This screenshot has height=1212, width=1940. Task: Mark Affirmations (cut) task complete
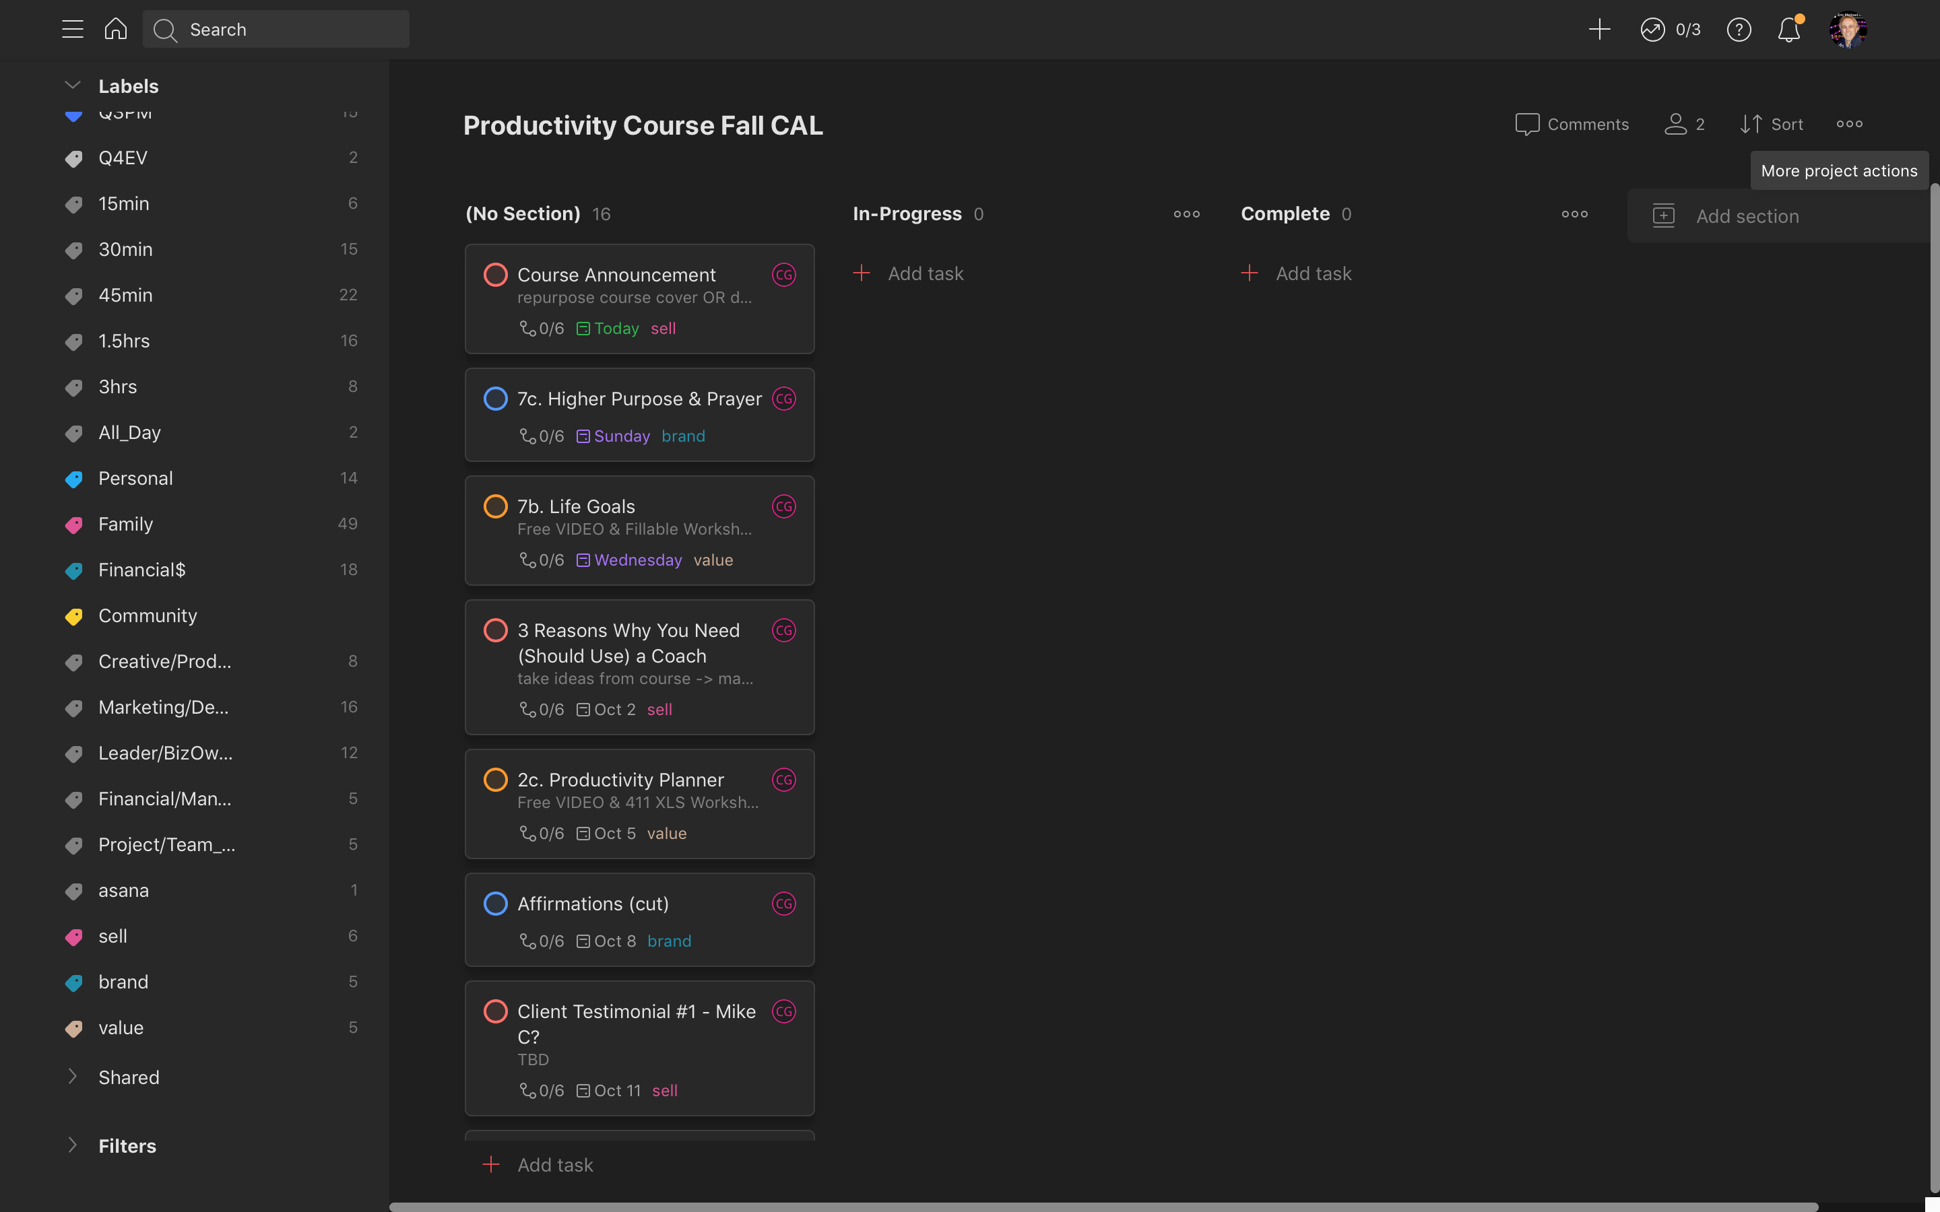point(495,904)
